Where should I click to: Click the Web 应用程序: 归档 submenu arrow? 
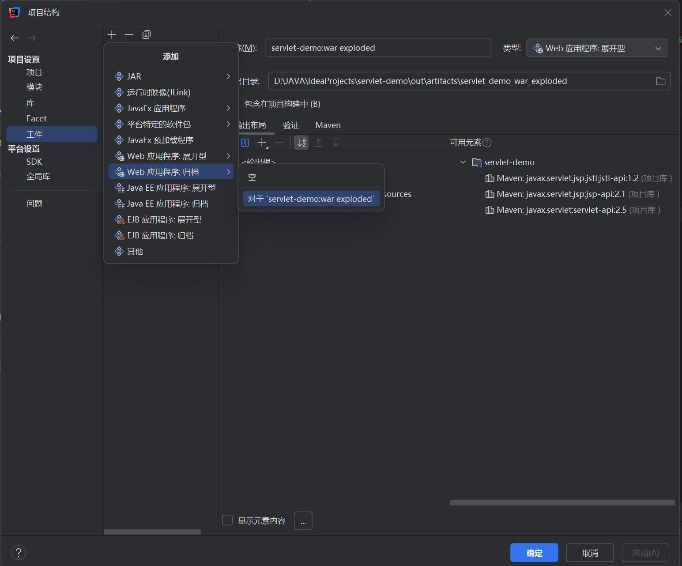[x=228, y=172]
